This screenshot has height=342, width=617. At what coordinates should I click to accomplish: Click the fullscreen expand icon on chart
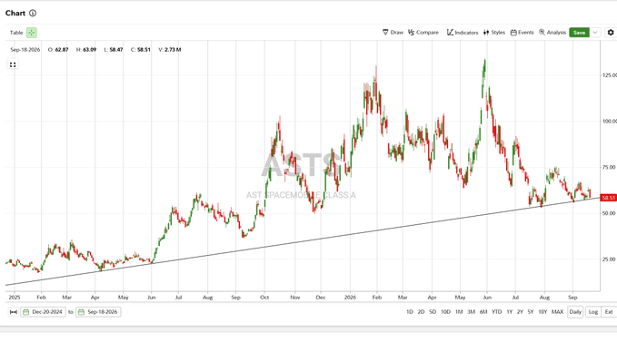coord(13,64)
